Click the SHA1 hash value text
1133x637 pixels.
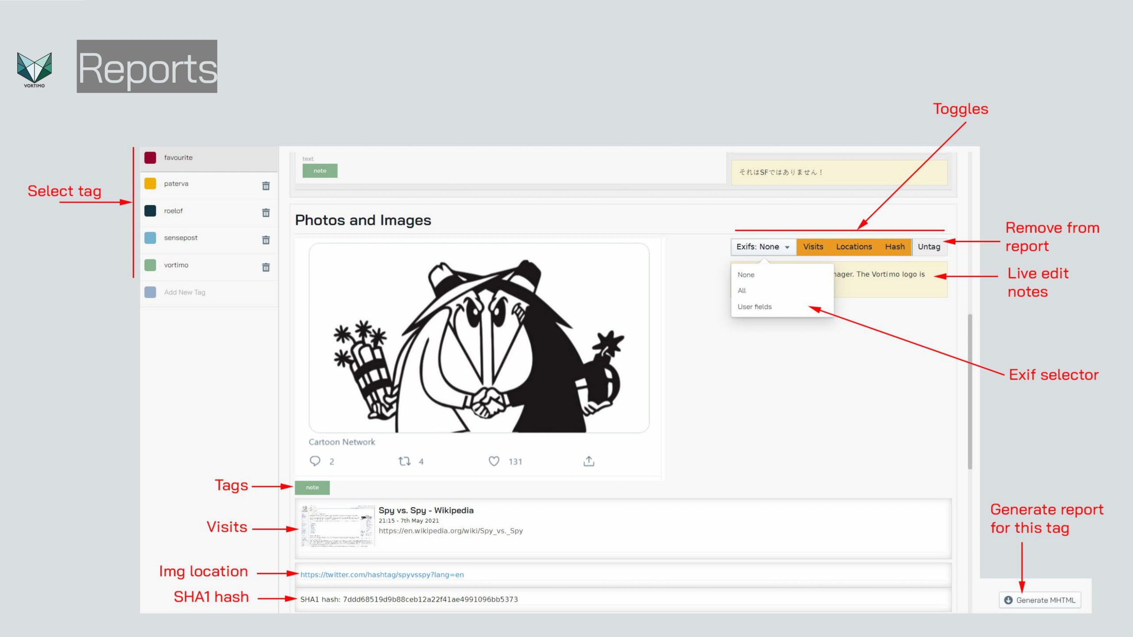click(430, 599)
